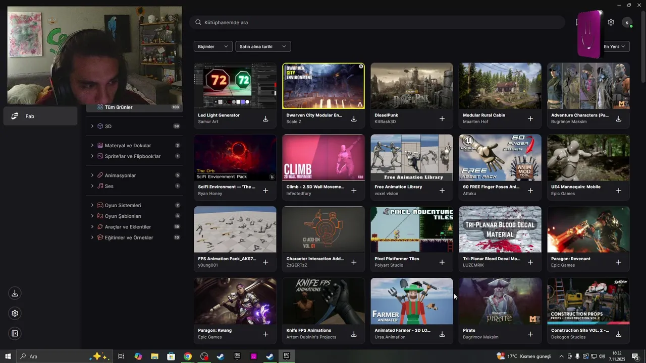
Task: Open settings gear next to profile avatar
Action: 611,22
